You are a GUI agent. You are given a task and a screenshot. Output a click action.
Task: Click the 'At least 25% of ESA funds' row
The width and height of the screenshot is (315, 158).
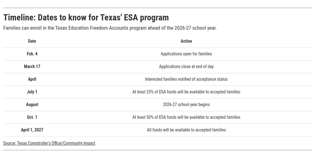(x=186, y=92)
